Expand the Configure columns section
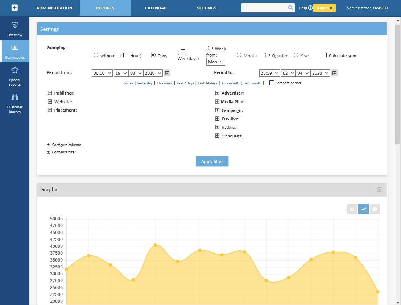 coord(49,145)
